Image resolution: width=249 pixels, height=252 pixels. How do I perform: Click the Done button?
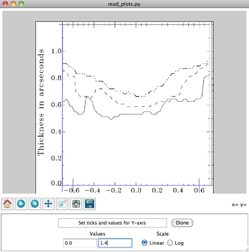coord(182,223)
